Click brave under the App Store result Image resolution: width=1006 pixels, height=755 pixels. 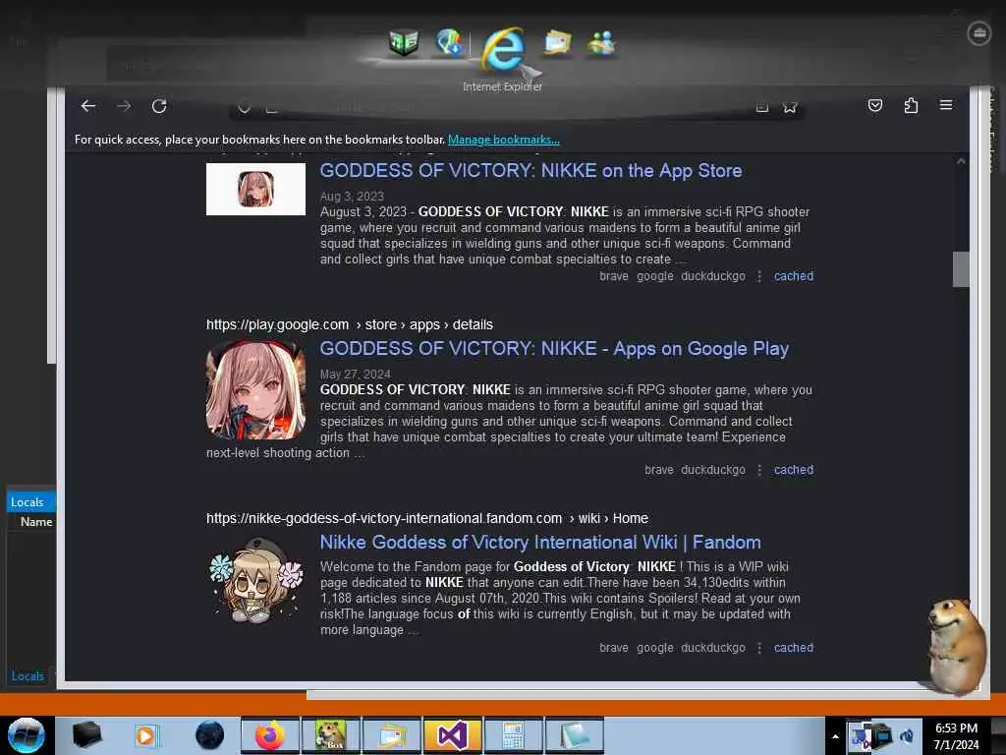(x=614, y=276)
